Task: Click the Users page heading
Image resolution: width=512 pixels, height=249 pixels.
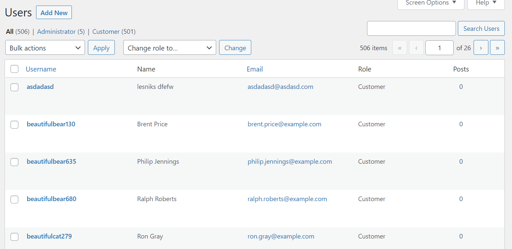Action: pos(18,12)
